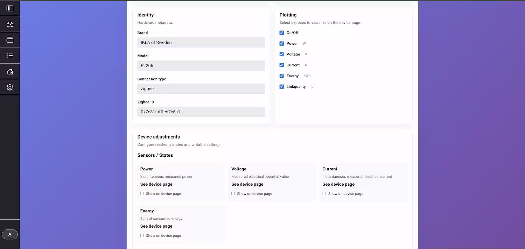Follow See device page link under Power
This screenshot has height=249, width=525.
[x=156, y=184]
